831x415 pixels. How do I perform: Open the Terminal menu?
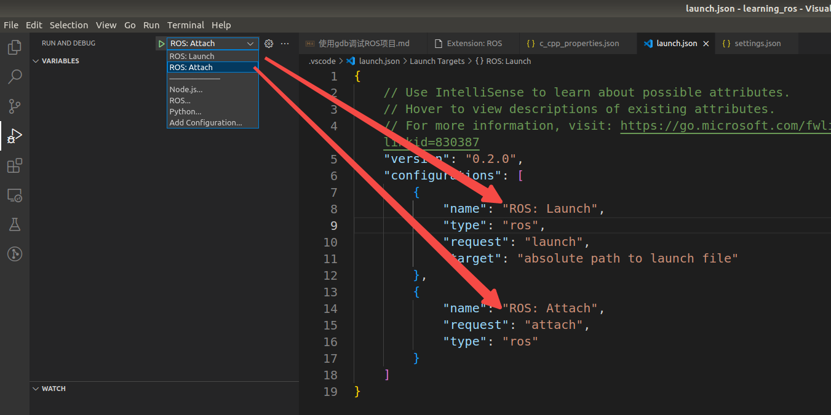(x=186, y=25)
